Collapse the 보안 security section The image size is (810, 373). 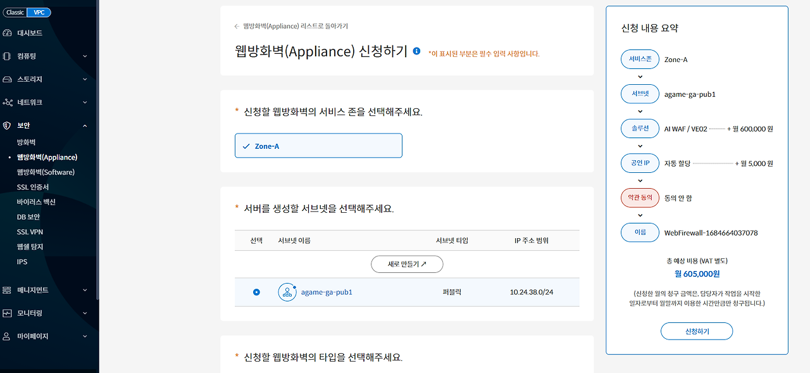(84, 125)
